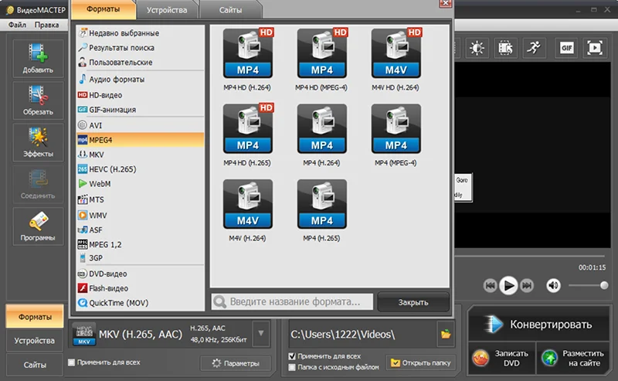The width and height of the screenshot is (618, 381).
Task: Switch to the Устройства tab in the dialog
Action: tap(167, 10)
